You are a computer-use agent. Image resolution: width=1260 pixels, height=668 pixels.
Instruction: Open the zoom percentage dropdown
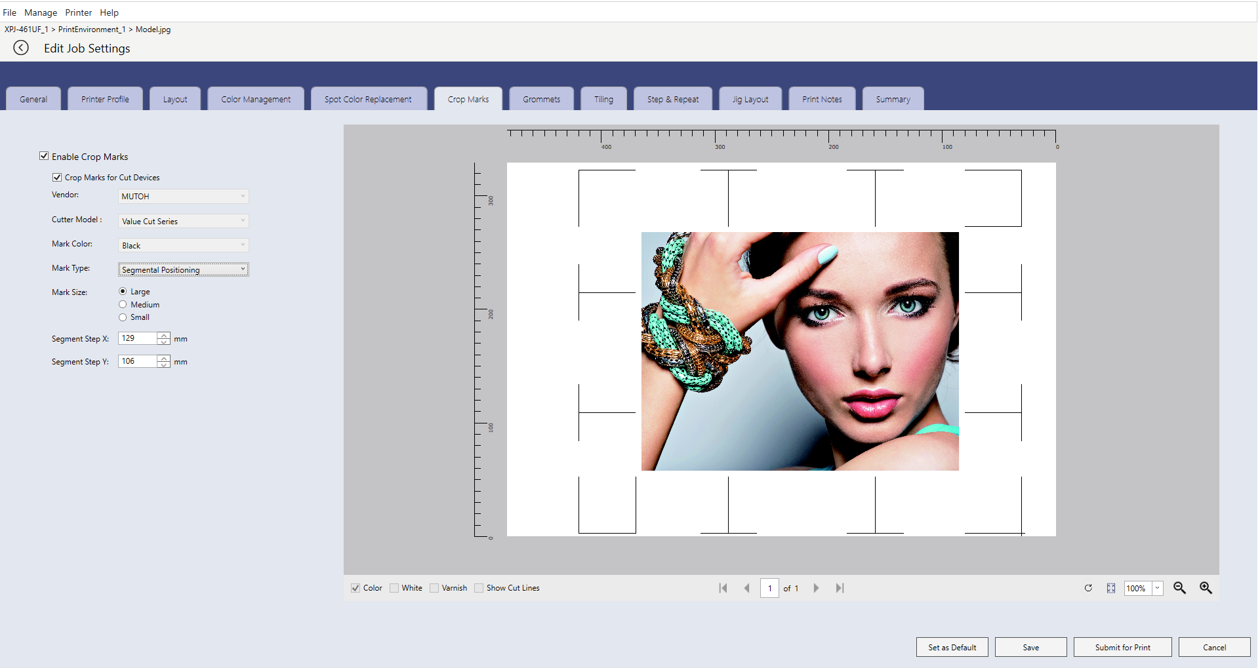(1157, 588)
